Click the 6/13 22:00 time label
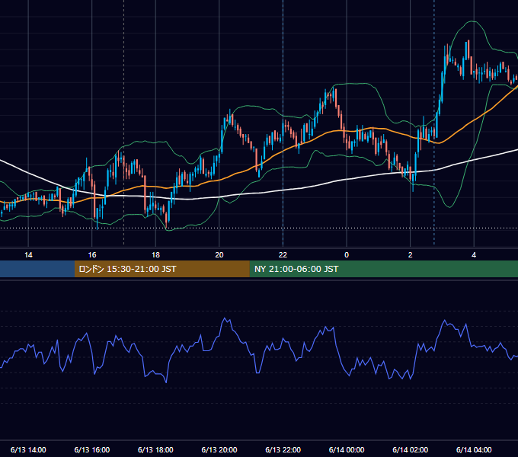 click(283, 449)
